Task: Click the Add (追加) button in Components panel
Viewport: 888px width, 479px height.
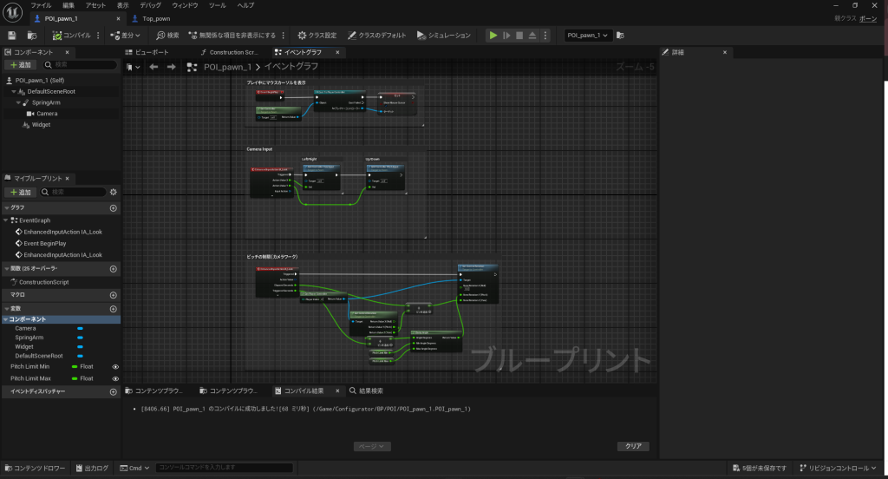Action: coord(21,65)
